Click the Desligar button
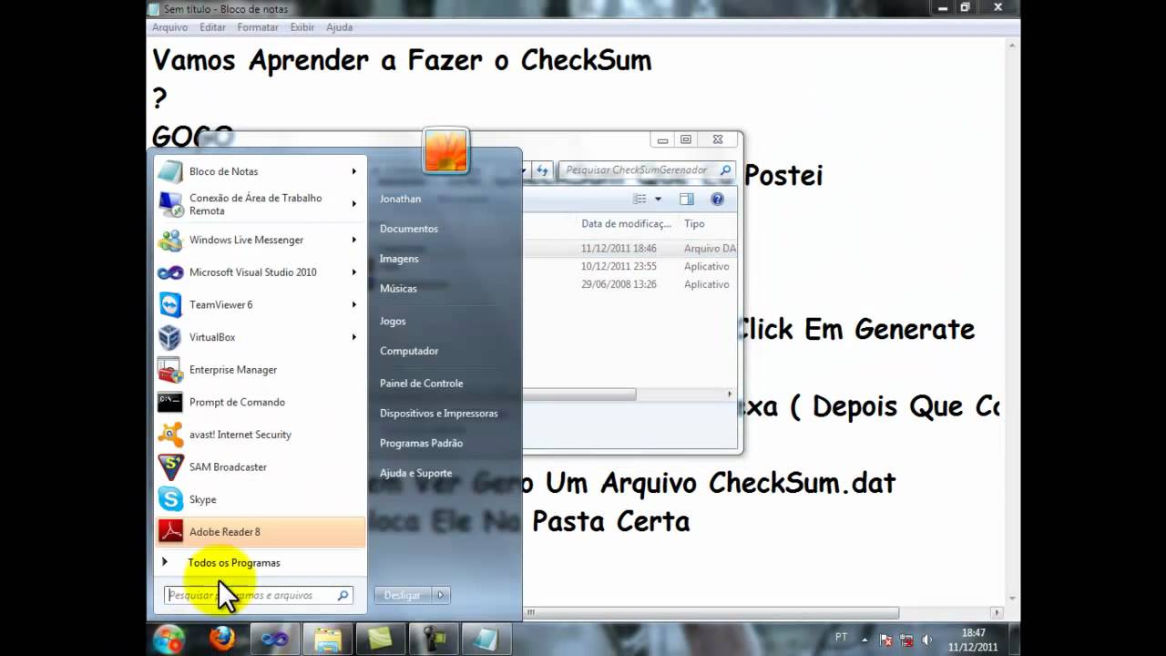Viewport: 1166px width, 656px height. [x=403, y=595]
